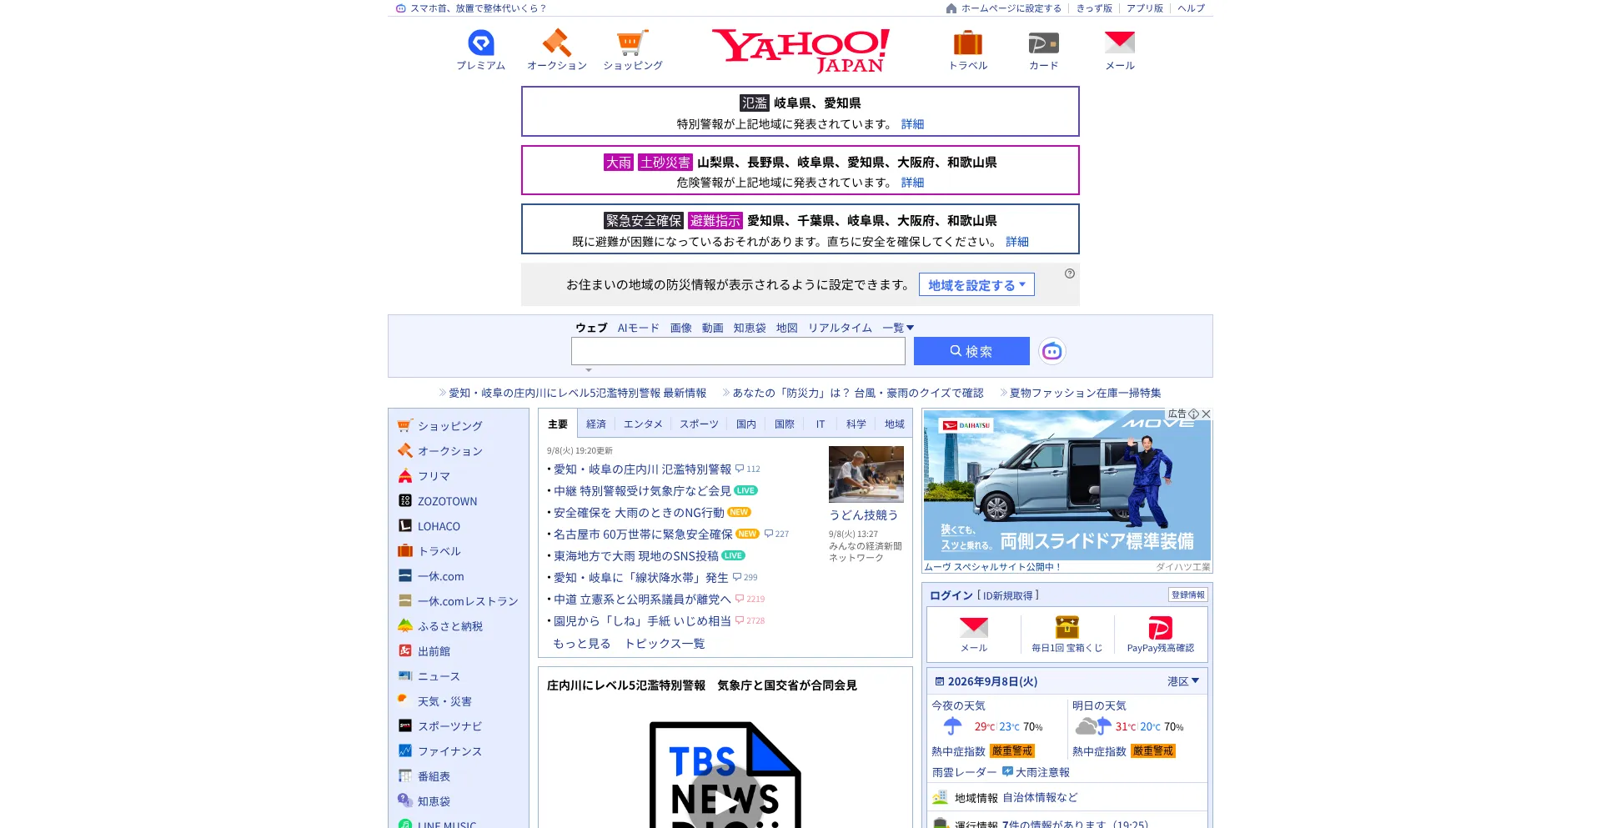Click the sidebar 知恵袋 icon
Image resolution: width=1601 pixels, height=828 pixels.
pyautogui.click(x=405, y=801)
